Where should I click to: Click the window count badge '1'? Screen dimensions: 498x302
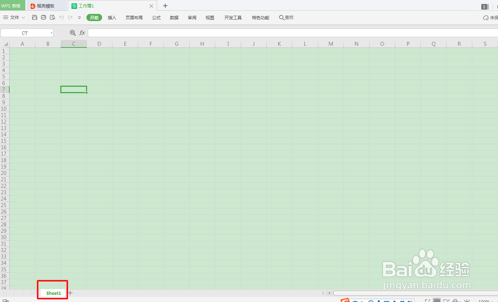coord(484,7)
